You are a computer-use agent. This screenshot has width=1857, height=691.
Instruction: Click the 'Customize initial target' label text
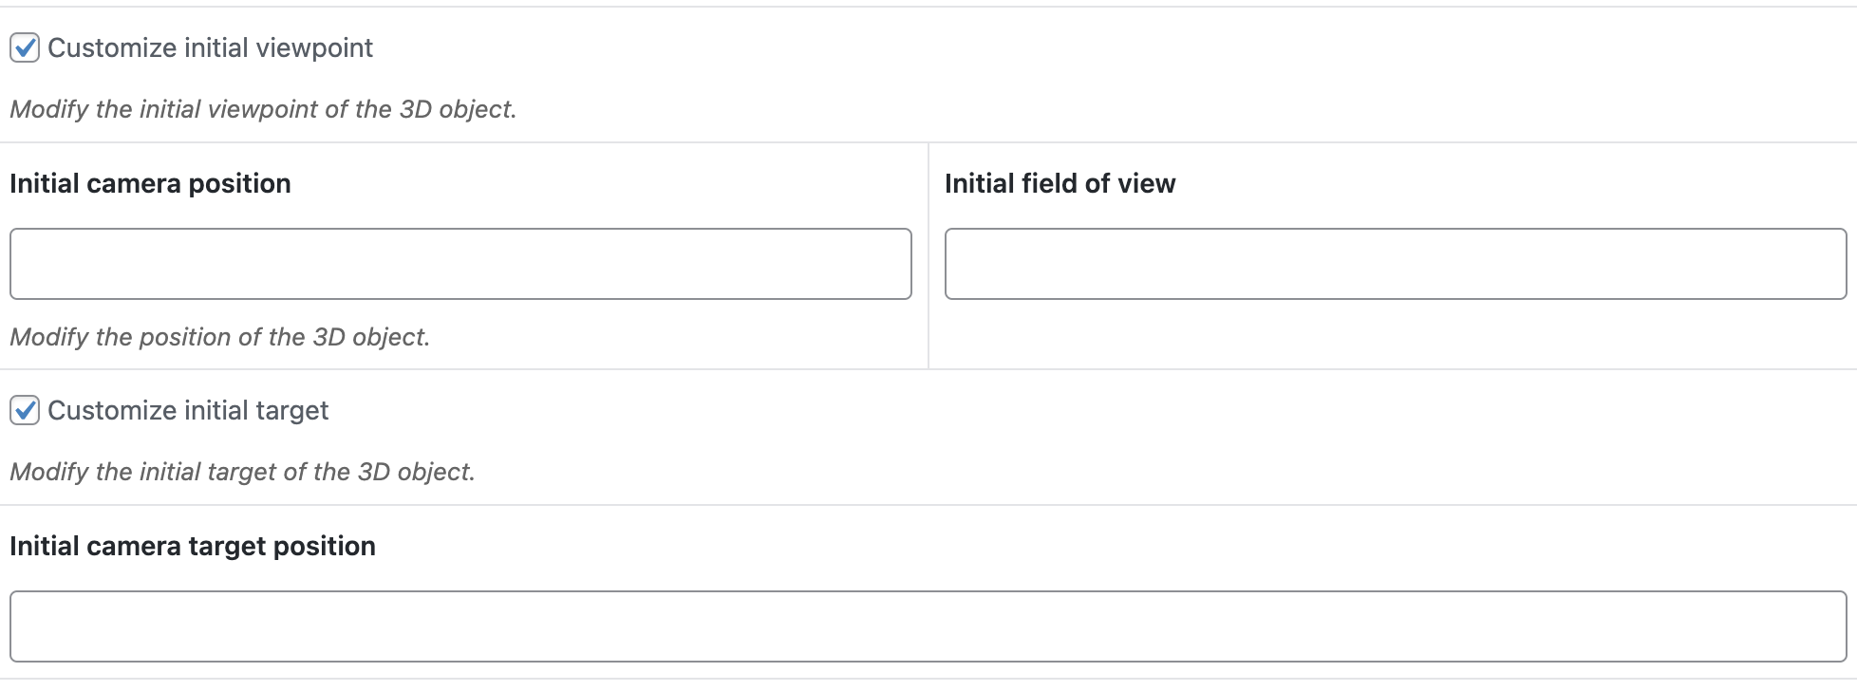(x=188, y=410)
